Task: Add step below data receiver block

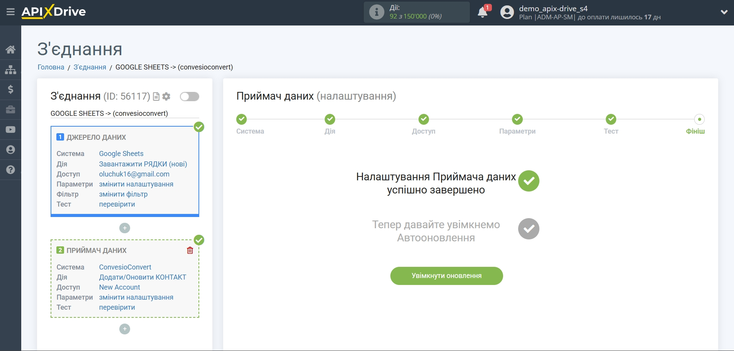Action: [125, 329]
